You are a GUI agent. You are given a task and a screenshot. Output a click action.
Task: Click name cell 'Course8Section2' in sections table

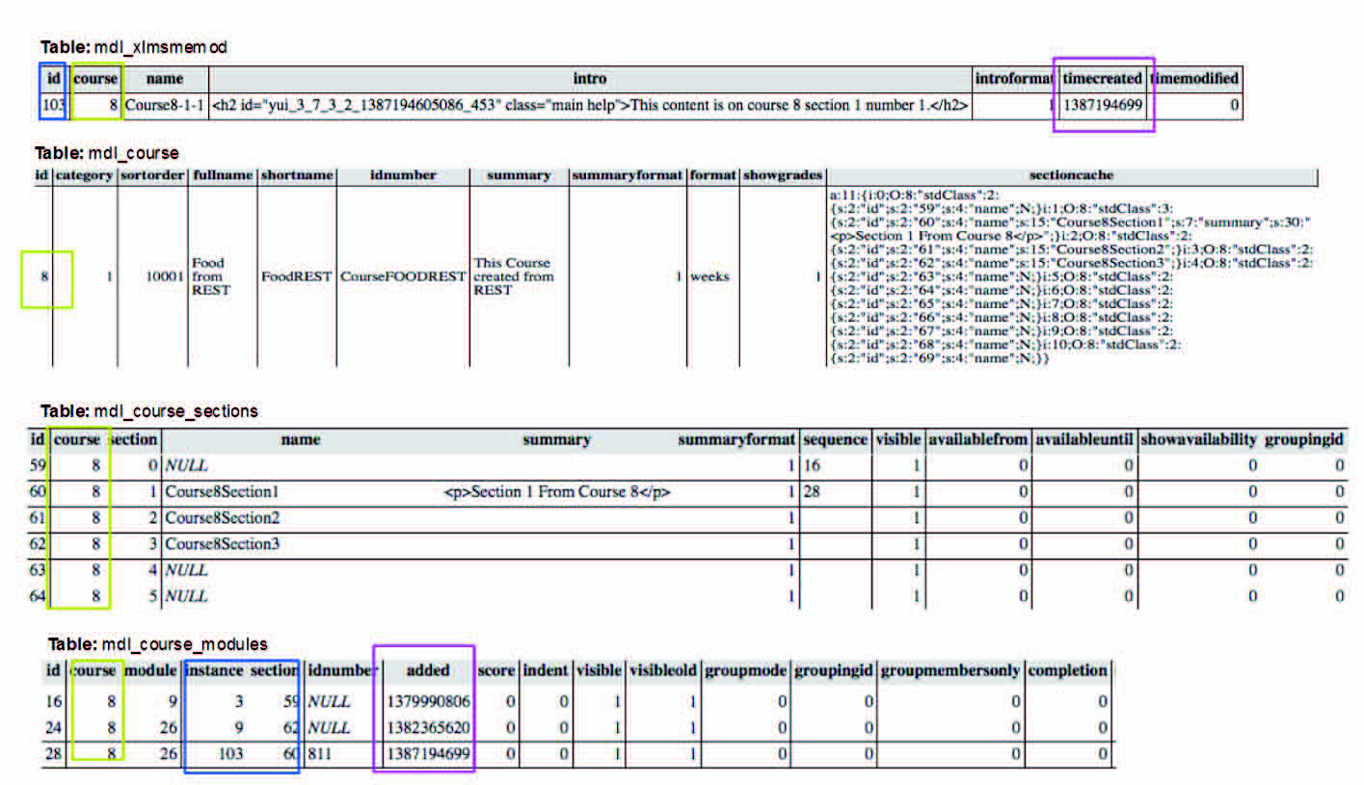(x=222, y=518)
